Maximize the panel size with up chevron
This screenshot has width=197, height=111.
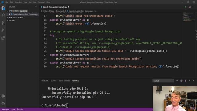(x=190, y=81)
